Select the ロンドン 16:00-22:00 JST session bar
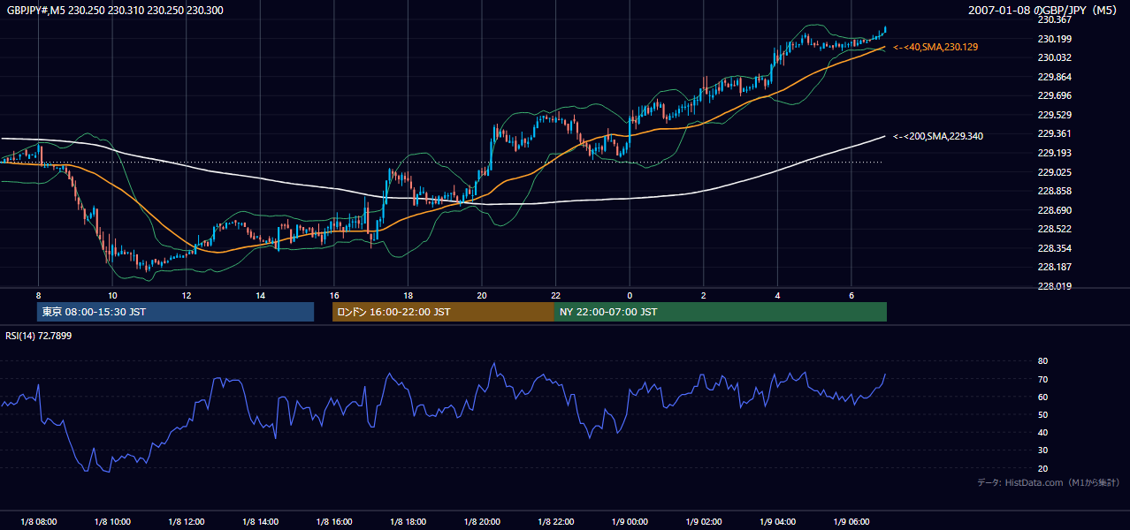The image size is (1130, 530). tap(443, 312)
